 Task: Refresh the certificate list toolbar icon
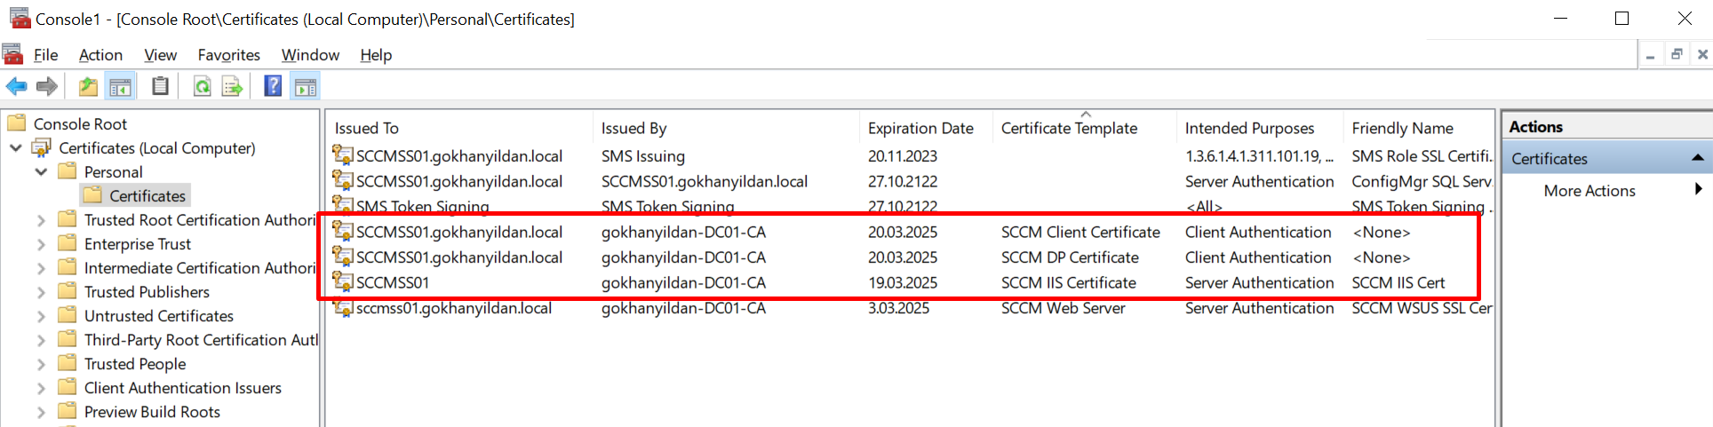203,86
